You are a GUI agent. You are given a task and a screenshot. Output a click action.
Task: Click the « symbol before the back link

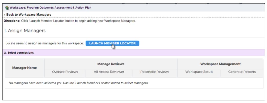click(x=5, y=15)
